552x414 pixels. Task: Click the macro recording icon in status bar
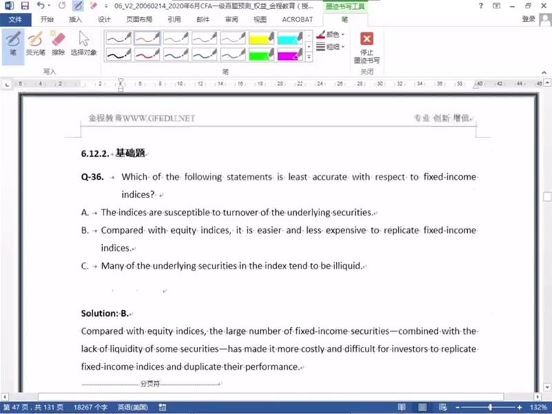162,408
